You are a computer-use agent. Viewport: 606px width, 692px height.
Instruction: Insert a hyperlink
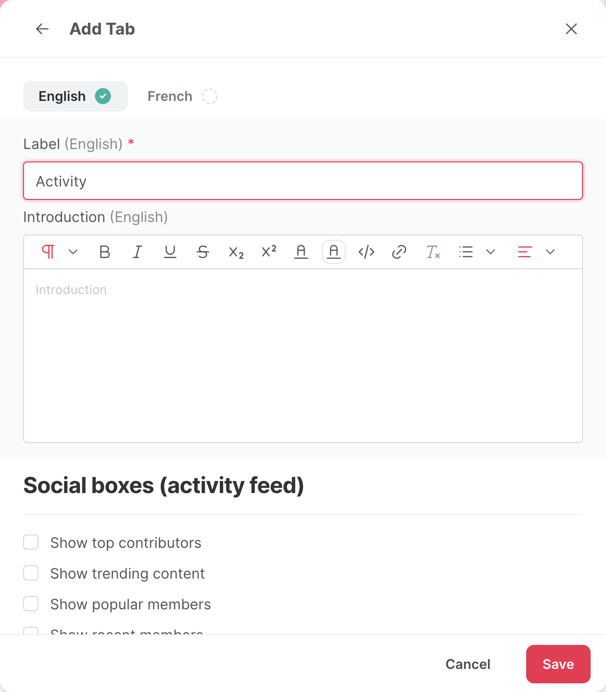point(399,252)
